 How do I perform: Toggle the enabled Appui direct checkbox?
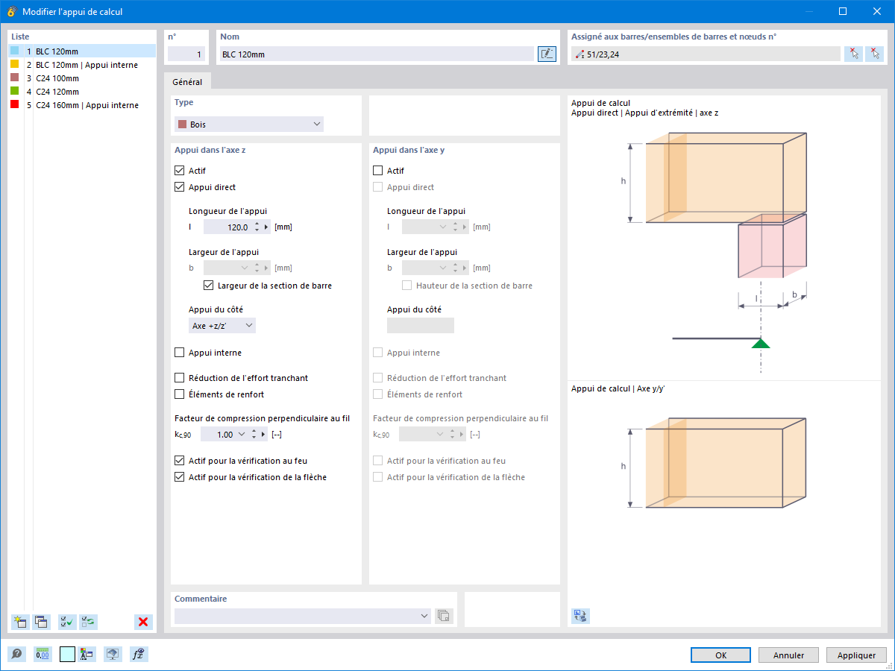click(x=179, y=187)
